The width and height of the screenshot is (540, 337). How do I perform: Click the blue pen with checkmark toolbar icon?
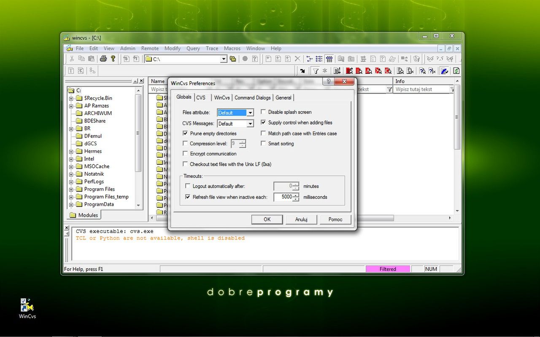click(444, 71)
